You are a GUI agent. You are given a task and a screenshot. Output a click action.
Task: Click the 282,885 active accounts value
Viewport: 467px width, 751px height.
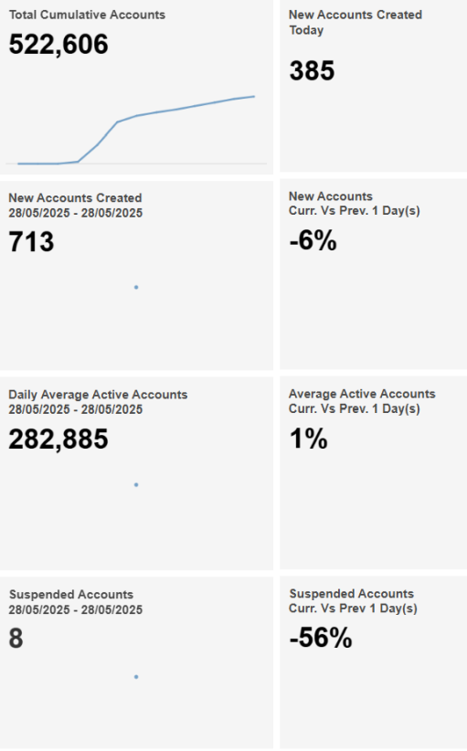pyautogui.click(x=58, y=439)
